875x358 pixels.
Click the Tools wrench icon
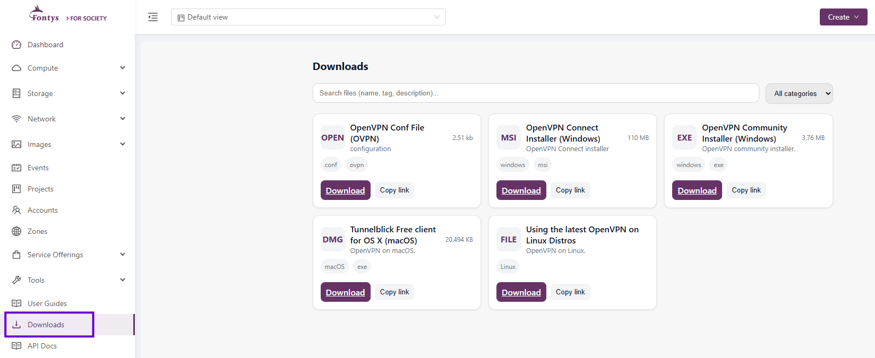coord(16,280)
